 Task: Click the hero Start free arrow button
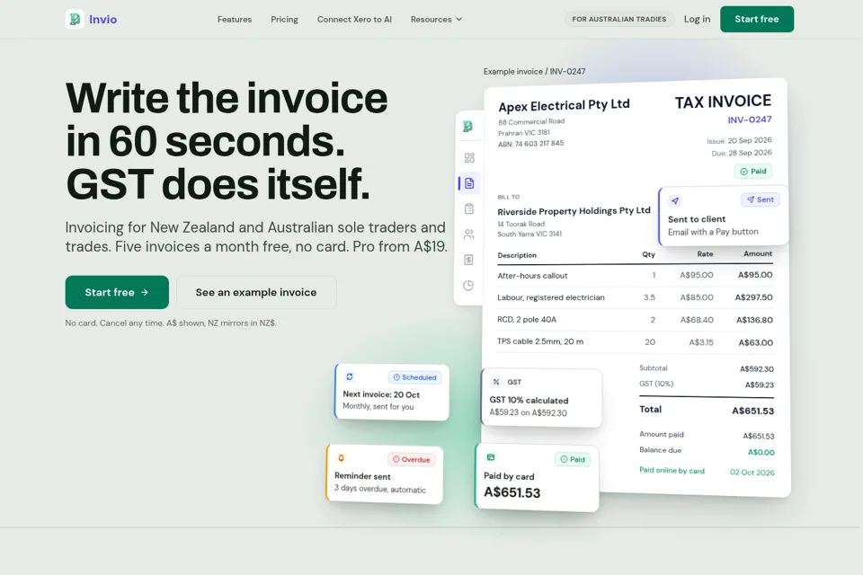[x=117, y=292]
